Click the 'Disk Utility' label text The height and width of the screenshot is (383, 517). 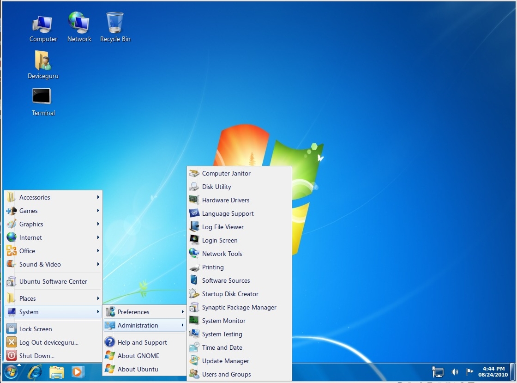(x=216, y=187)
